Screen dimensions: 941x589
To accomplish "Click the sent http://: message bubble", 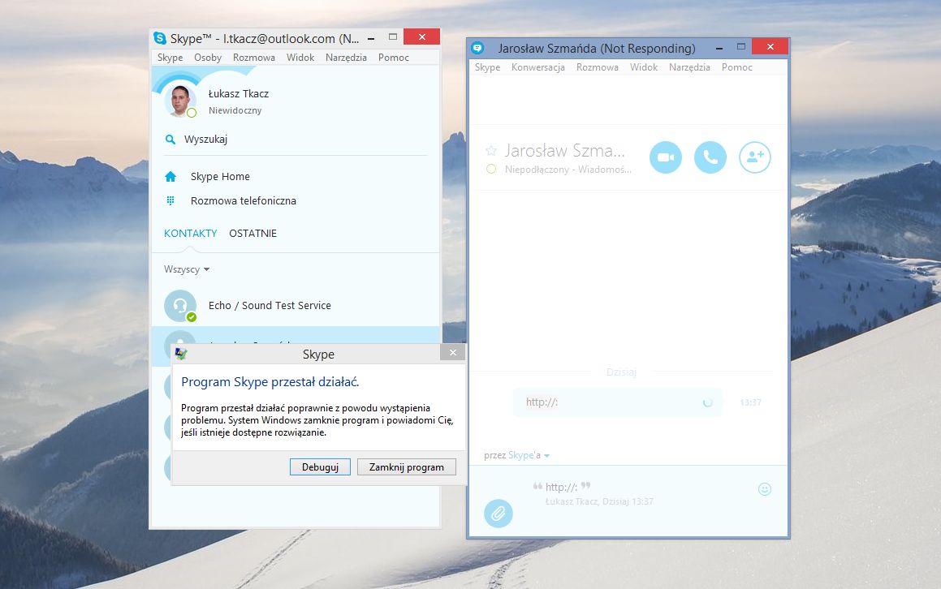I will click(x=618, y=402).
